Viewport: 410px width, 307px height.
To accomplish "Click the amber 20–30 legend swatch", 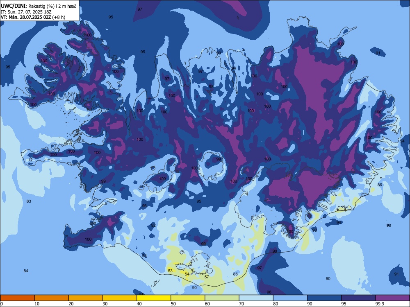I will 86,298.
